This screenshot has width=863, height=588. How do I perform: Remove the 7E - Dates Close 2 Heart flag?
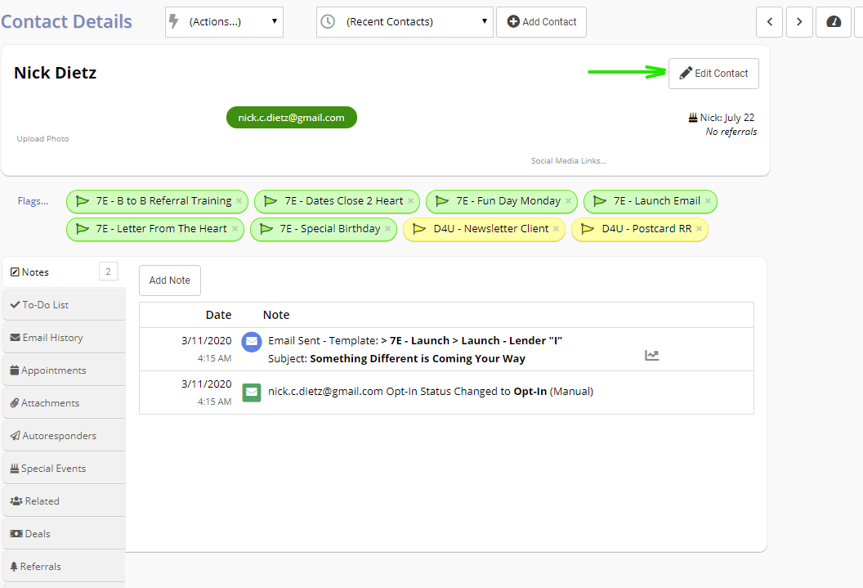click(410, 201)
